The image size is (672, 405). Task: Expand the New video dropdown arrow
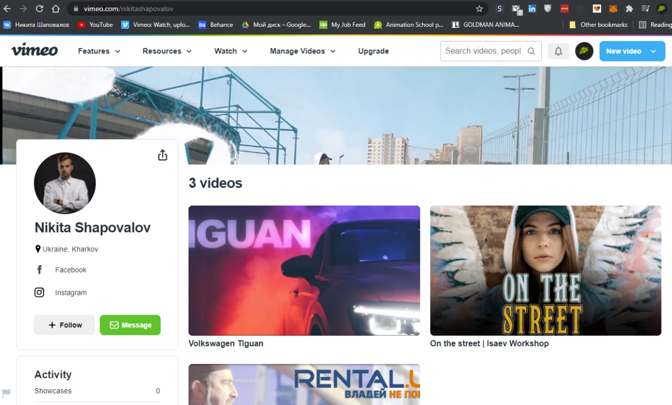(653, 51)
